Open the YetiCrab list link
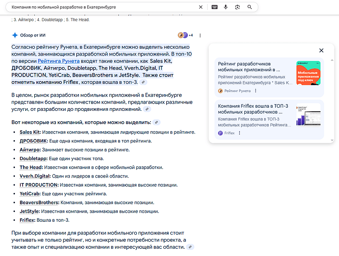Viewport: 339px width, 256px height. [30, 194]
